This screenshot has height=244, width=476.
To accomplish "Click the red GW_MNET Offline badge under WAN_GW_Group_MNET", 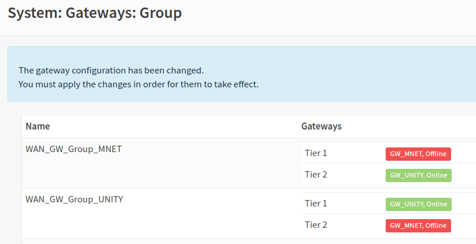I will (x=418, y=154).
